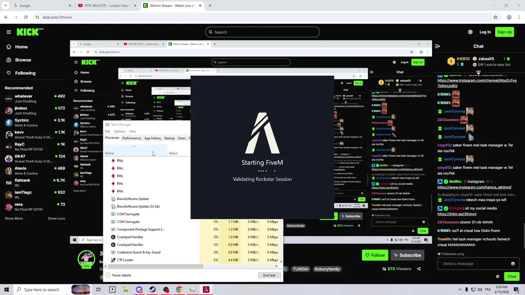525x295 pixels.
Task: Click Show Less under Recommended
Action: [x=56, y=218]
